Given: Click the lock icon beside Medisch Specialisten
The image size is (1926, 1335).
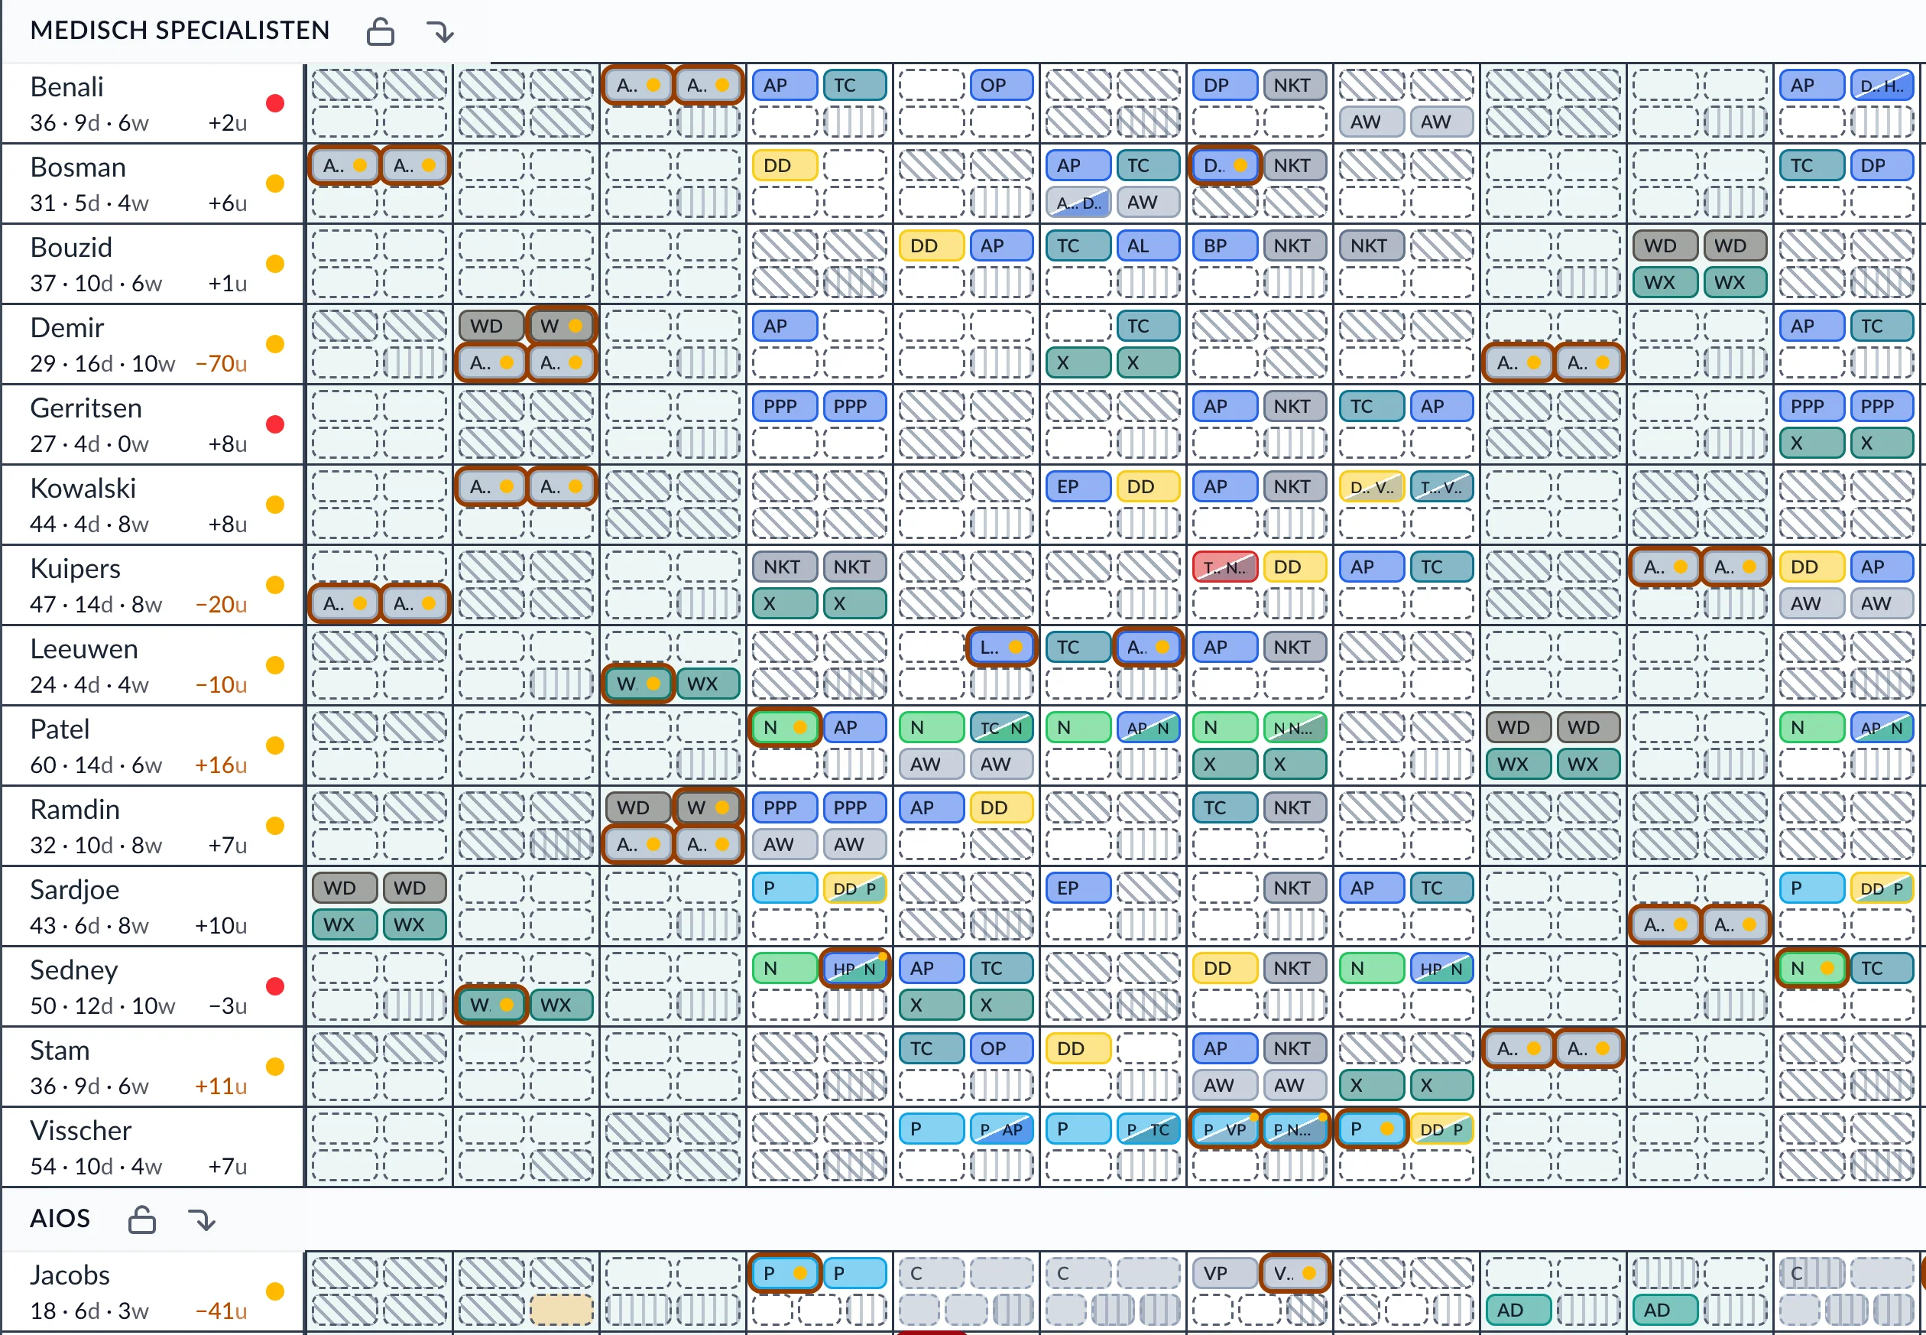Looking at the screenshot, I should point(381,32).
